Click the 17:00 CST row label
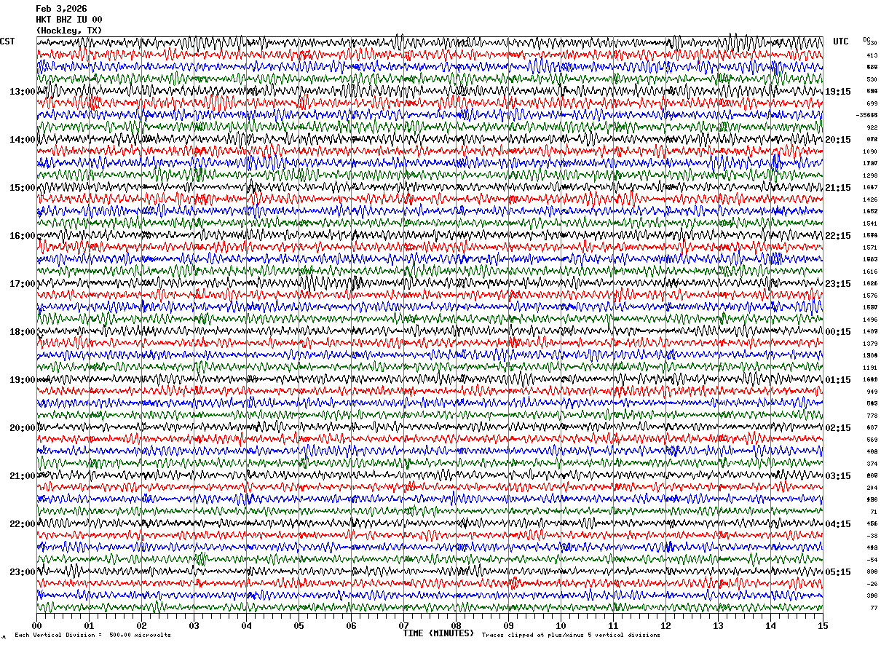Image resolution: width=881 pixels, height=645 pixels. click(x=23, y=284)
